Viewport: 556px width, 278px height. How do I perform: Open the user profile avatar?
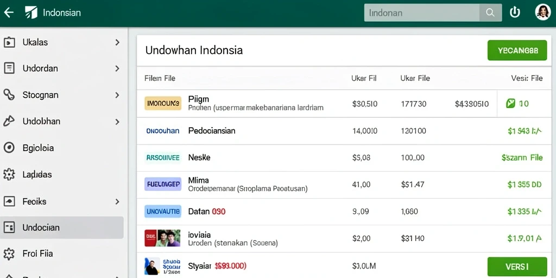pos(542,12)
